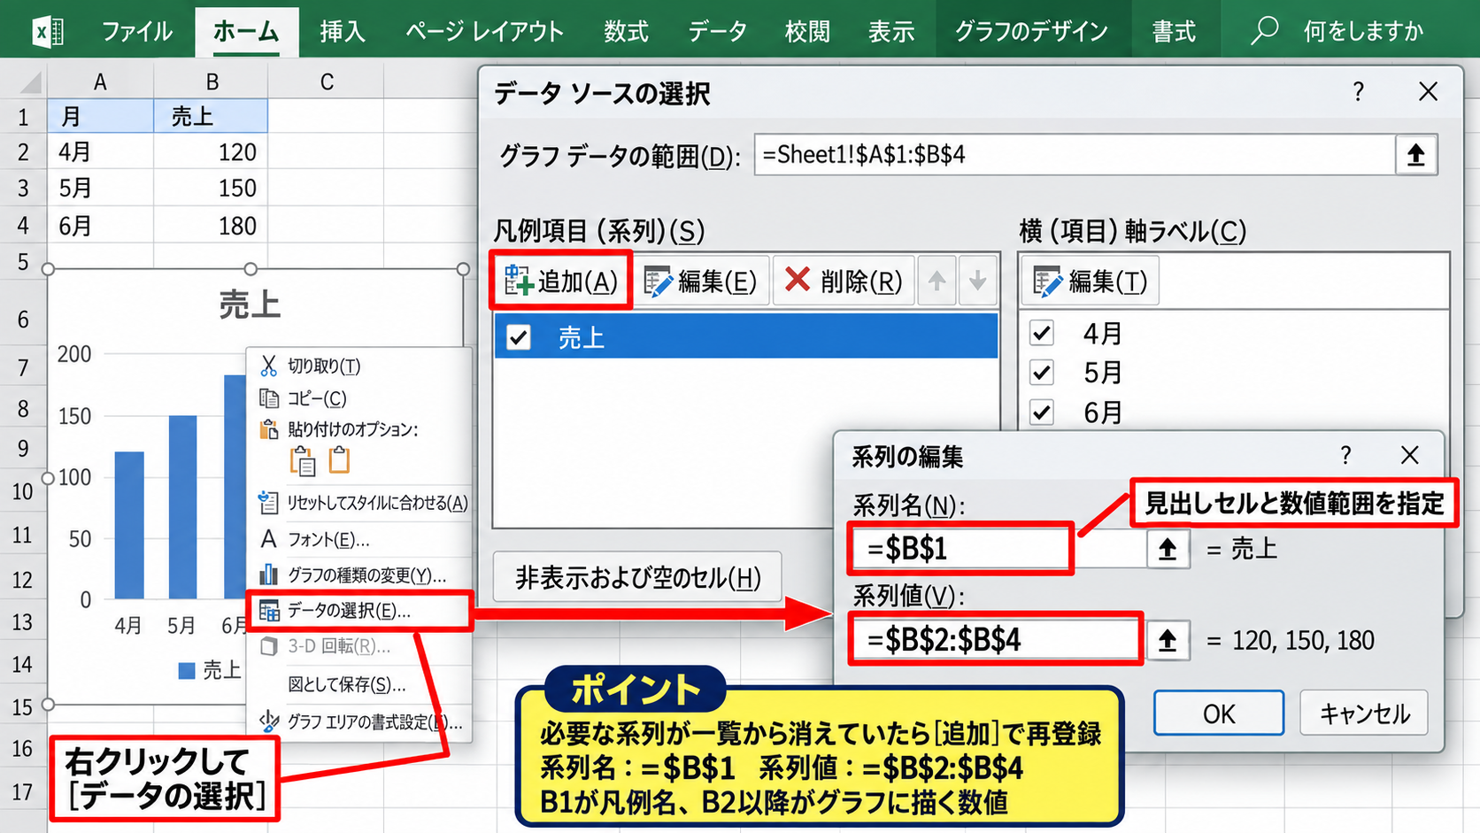Click the Excel app icon
This screenshot has width=1480, height=833.
(48, 32)
